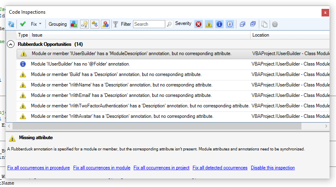Group results by inspection type icon
The height and width of the screenshot is (187, 336).
(74, 24)
